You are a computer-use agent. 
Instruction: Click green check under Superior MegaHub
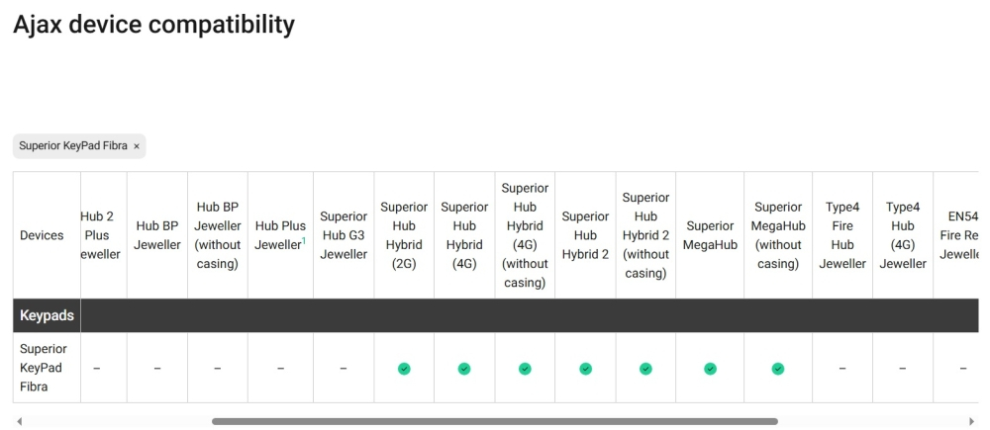pyautogui.click(x=710, y=369)
